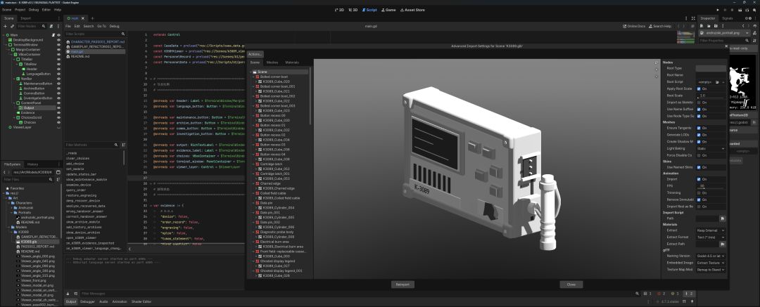Toggle Generate LODs checkbox
Viewport: 760px width, 307px height.
(x=699, y=135)
